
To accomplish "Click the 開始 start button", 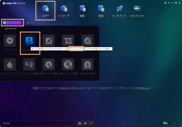I will pos(165,123).
